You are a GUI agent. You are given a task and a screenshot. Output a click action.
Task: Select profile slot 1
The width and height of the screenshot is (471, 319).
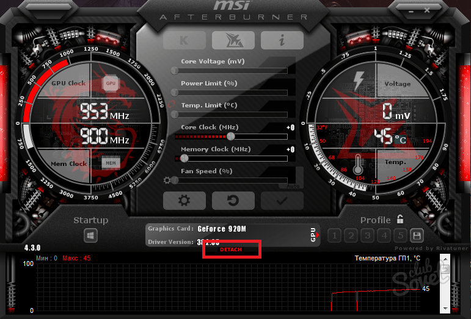pyautogui.click(x=334, y=235)
